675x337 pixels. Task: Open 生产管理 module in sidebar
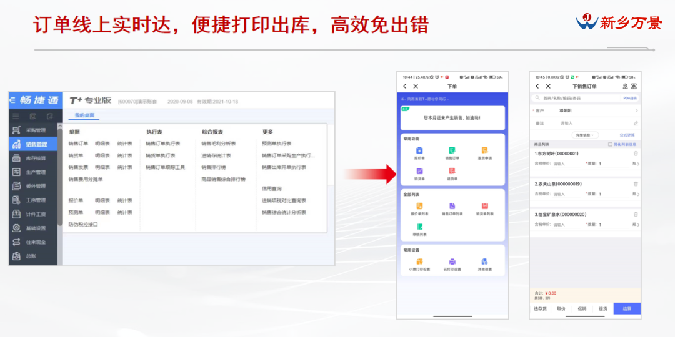click(33, 172)
